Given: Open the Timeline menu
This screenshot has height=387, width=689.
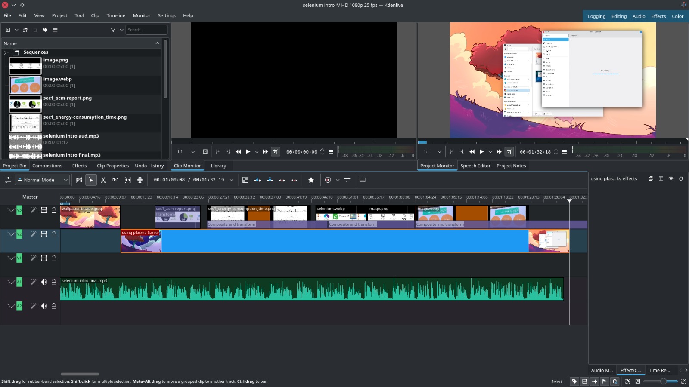Looking at the screenshot, I should pyautogui.click(x=116, y=15).
